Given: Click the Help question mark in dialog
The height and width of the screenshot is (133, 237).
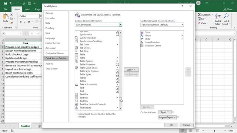Looking at the screenshot, I should coord(182,6).
